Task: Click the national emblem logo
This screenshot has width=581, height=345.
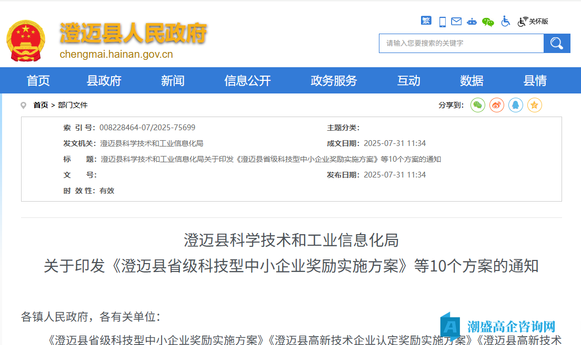Action: (x=26, y=39)
